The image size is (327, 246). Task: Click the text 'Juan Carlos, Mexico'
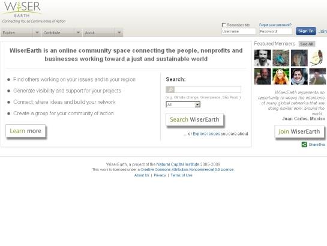coord(304,119)
